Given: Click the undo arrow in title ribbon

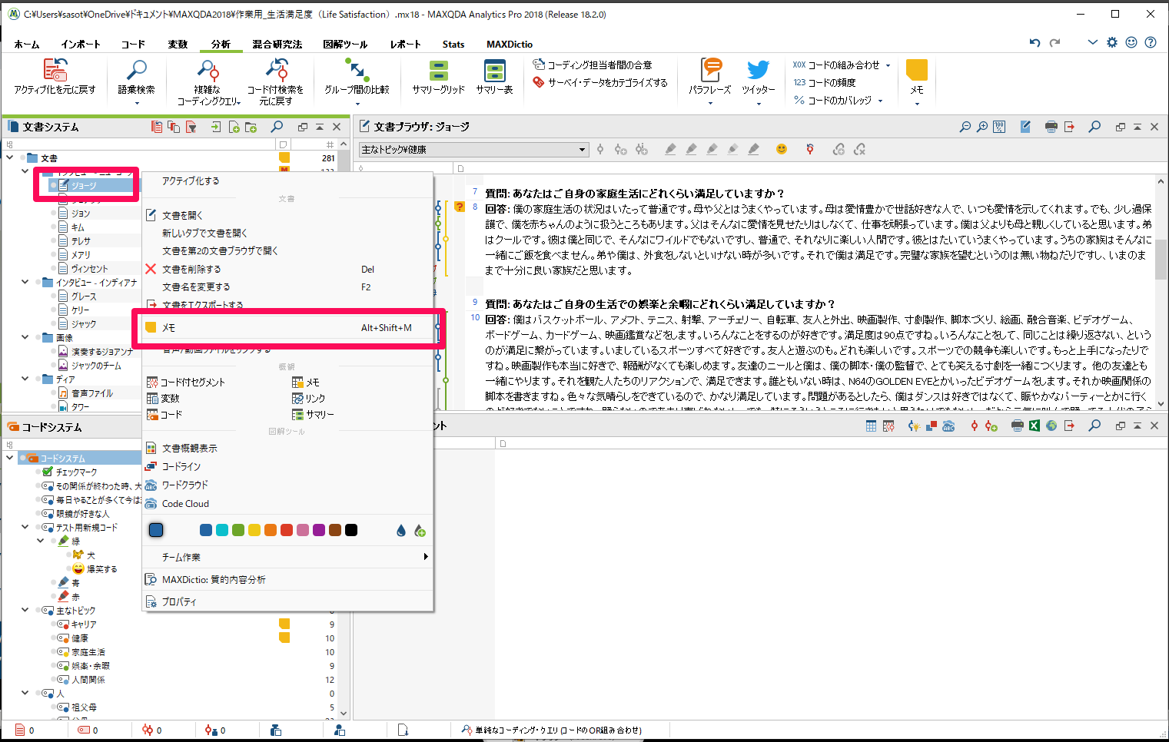Looking at the screenshot, I should (1034, 42).
